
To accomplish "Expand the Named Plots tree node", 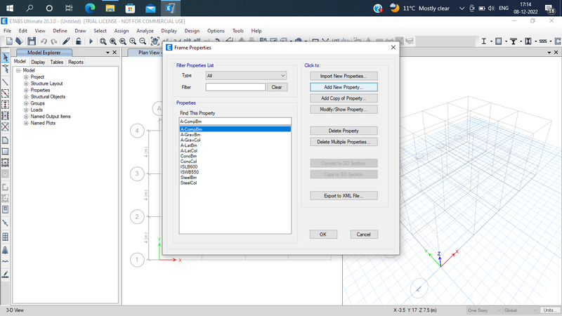I will pyautogui.click(x=26, y=123).
